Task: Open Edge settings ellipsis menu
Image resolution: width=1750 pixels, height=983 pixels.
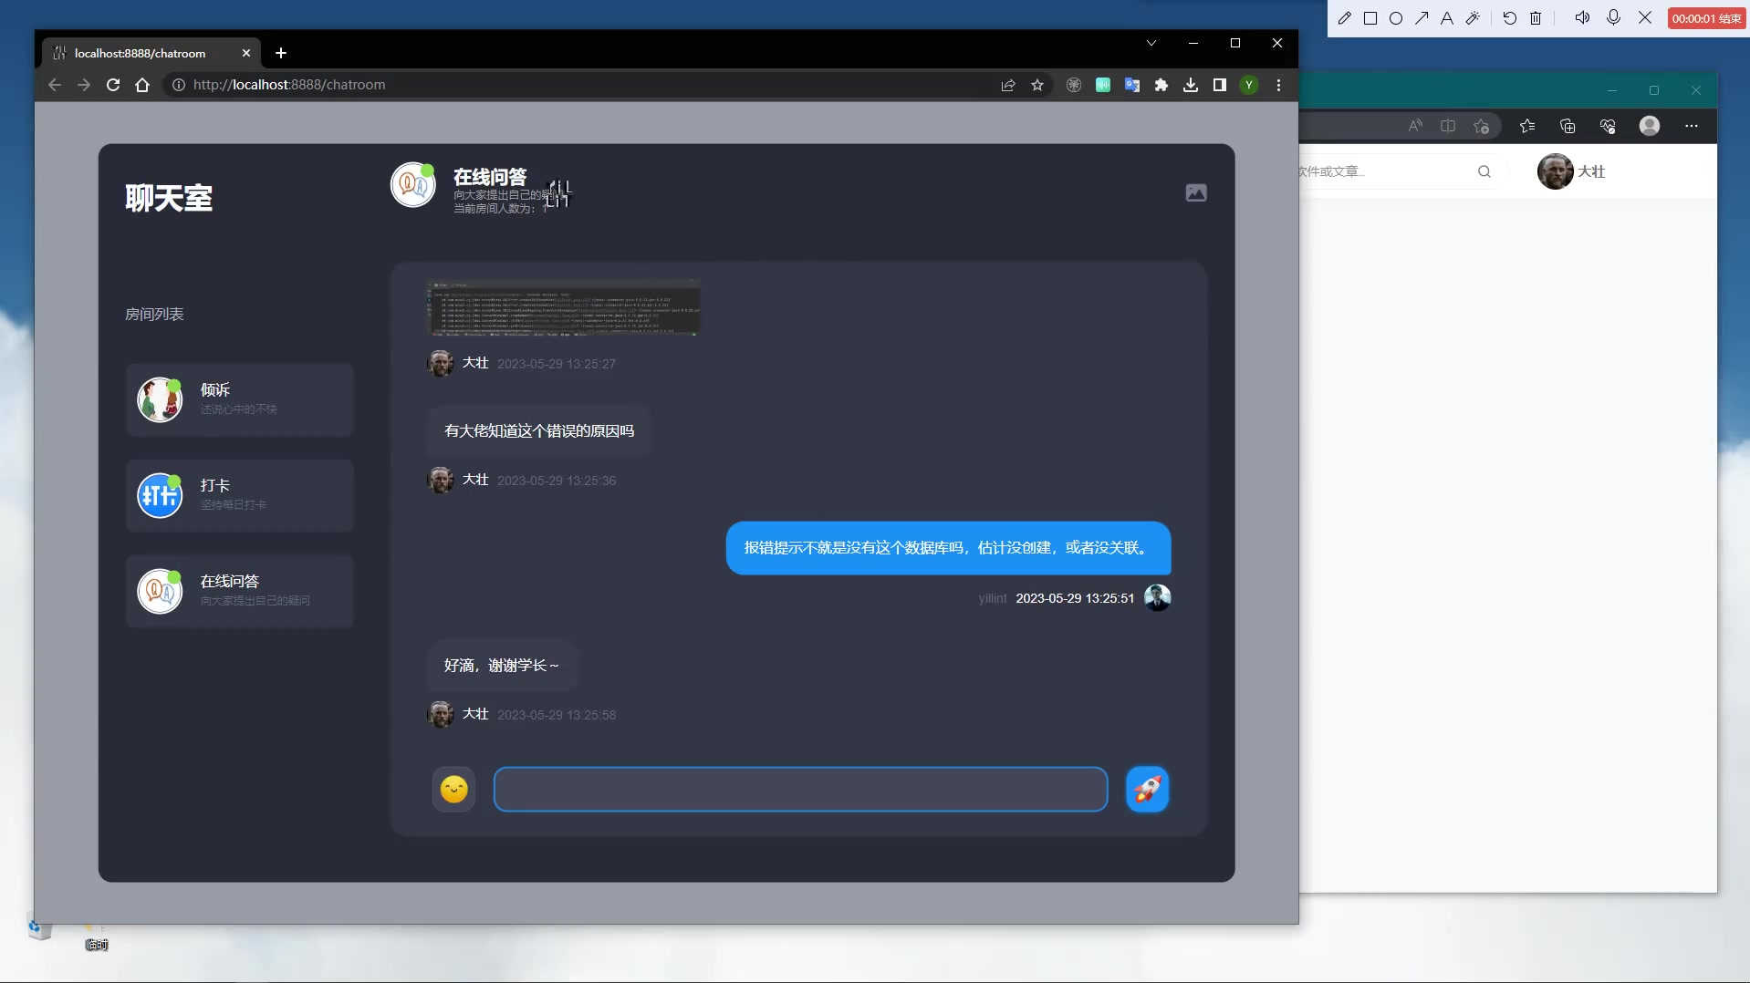Action: pos(1691,126)
